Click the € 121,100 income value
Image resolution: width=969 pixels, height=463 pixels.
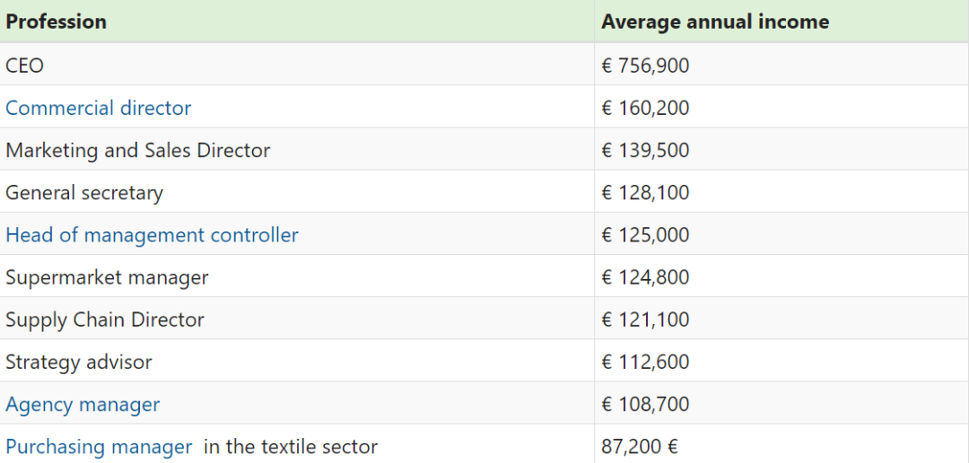(x=645, y=319)
